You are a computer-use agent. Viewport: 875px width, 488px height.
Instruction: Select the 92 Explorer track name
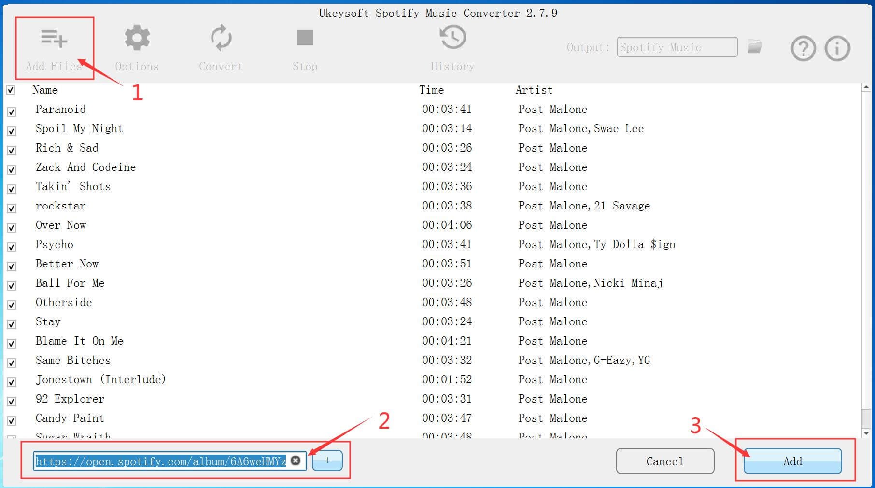[x=70, y=399]
